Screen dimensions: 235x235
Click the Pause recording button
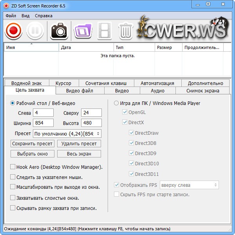click(x=35, y=31)
